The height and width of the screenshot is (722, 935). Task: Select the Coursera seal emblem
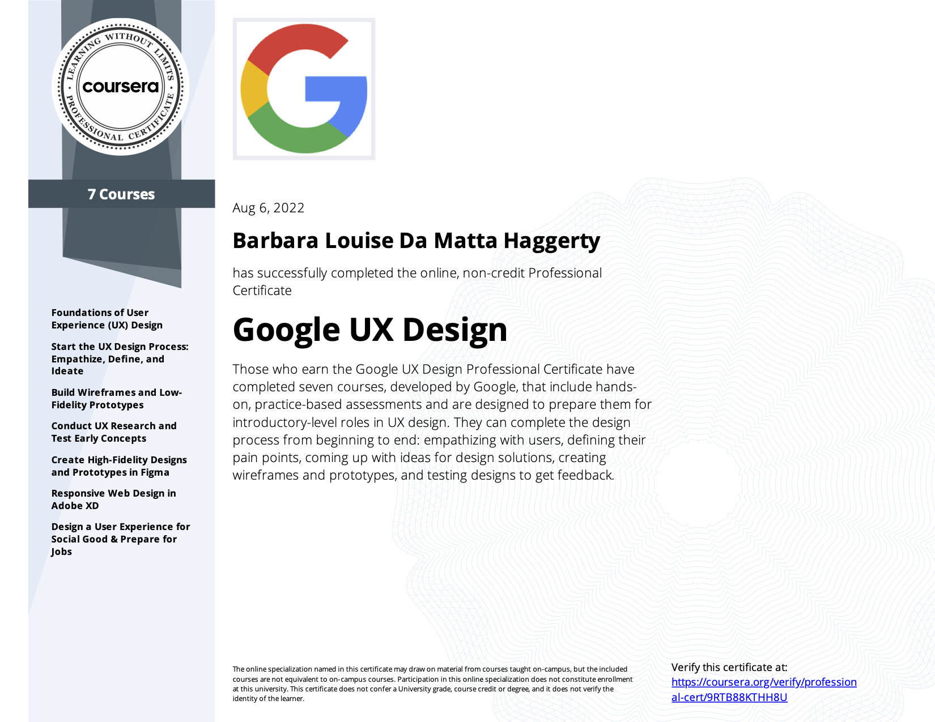(x=121, y=88)
